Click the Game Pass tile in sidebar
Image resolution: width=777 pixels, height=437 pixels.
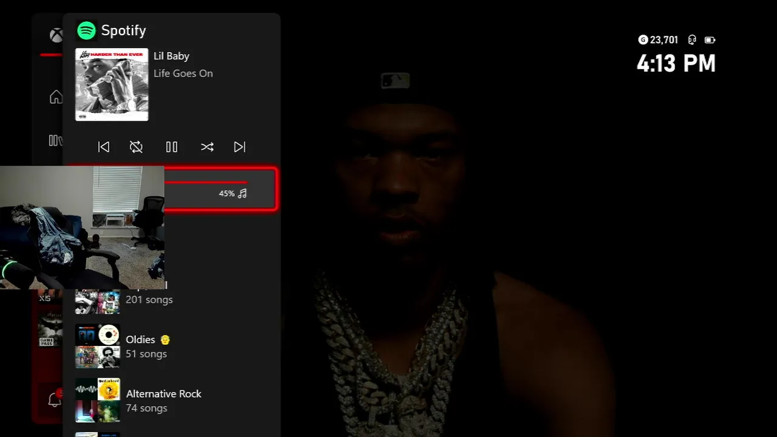pos(50,328)
